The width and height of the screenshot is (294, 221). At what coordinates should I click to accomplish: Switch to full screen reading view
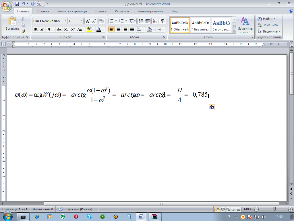coord(223,209)
